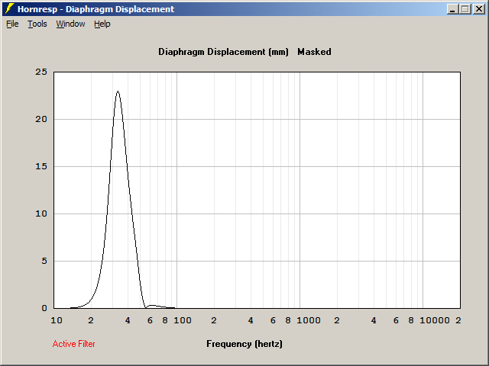Open the Tools menu
The image size is (489, 366).
(37, 24)
